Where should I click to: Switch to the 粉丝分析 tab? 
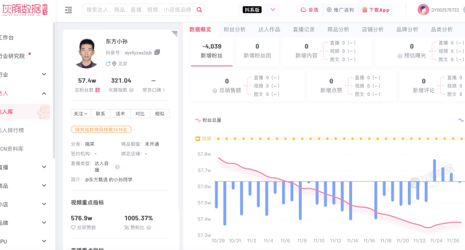[x=234, y=29]
